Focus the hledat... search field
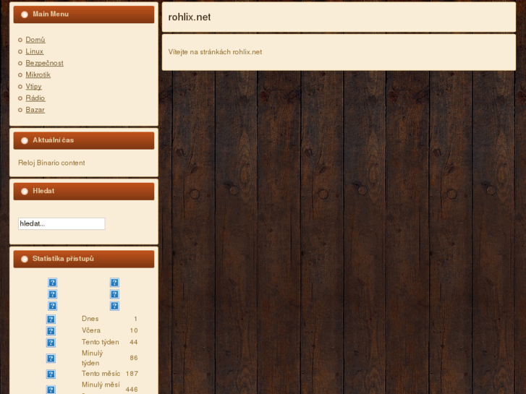The image size is (526, 394). click(x=61, y=223)
